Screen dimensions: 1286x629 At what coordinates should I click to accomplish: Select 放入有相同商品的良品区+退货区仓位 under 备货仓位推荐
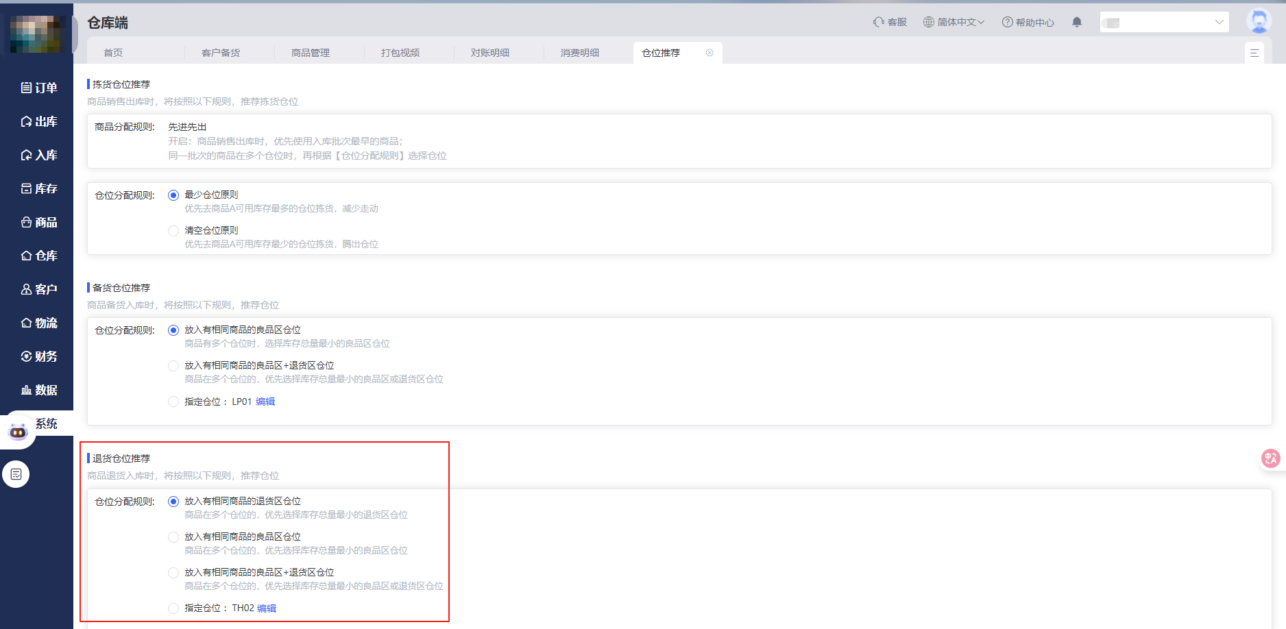click(x=173, y=366)
